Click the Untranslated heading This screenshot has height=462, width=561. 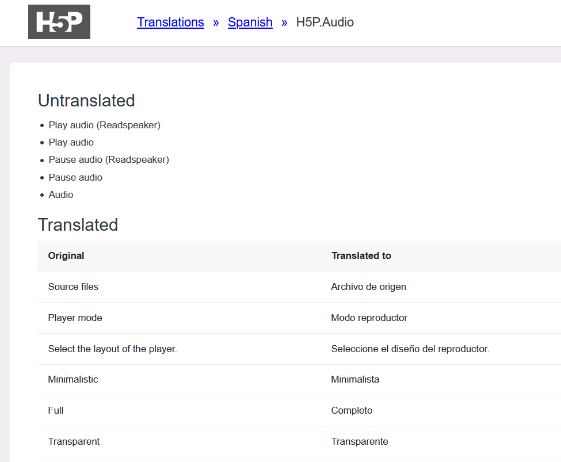pyautogui.click(x=86, y=101)
